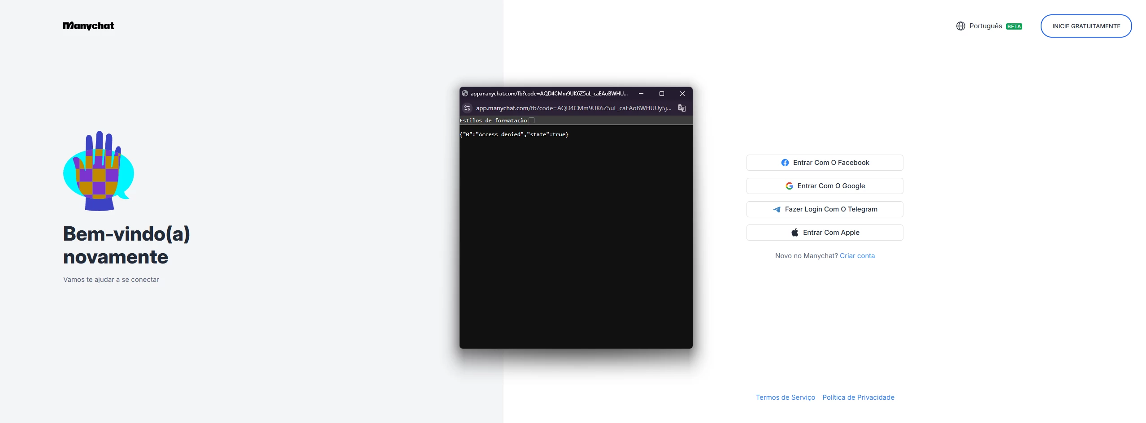Click the BETA badge

tap(1014, 26)
